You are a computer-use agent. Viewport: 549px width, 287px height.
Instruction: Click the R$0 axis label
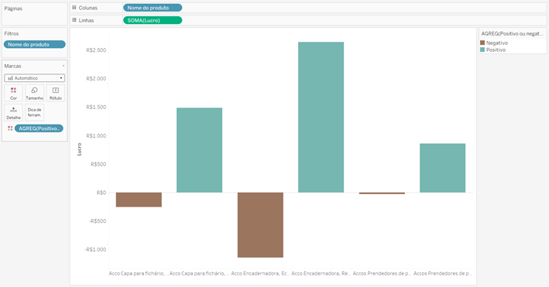pyautogui.click(x=101, y=193)
